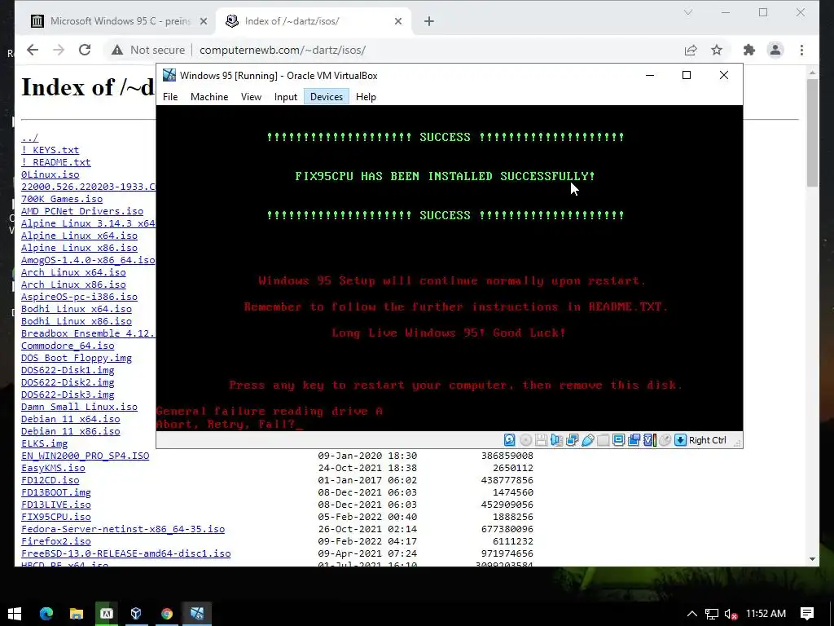Image resolution: width=834 pixels, height=626 pixels.
Task: Click the optical disk indicator in VirtualBox status bar
Action: point(525,439)
